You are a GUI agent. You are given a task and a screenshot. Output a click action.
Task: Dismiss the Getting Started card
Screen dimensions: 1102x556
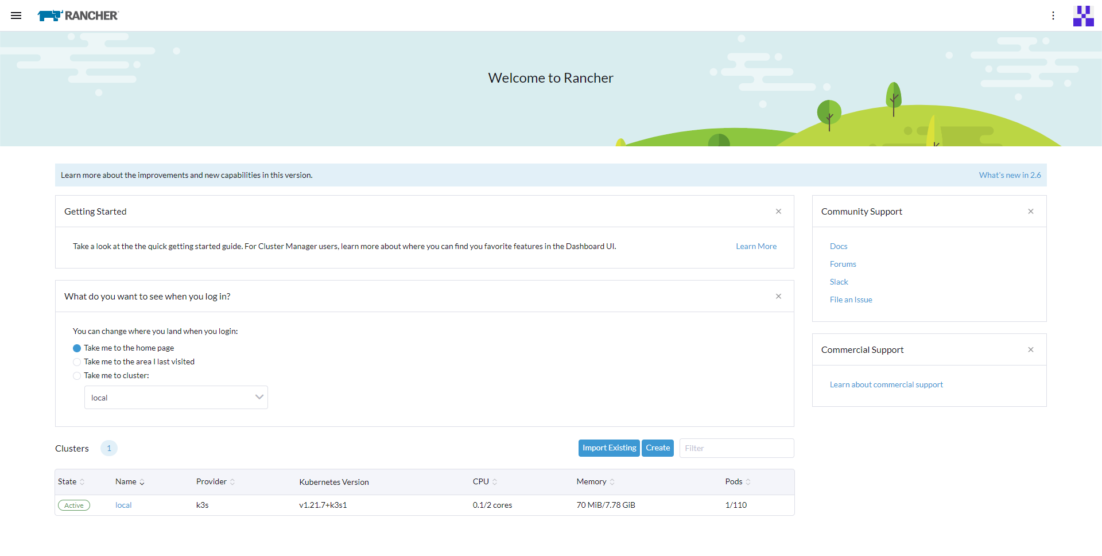coord(778,211)
